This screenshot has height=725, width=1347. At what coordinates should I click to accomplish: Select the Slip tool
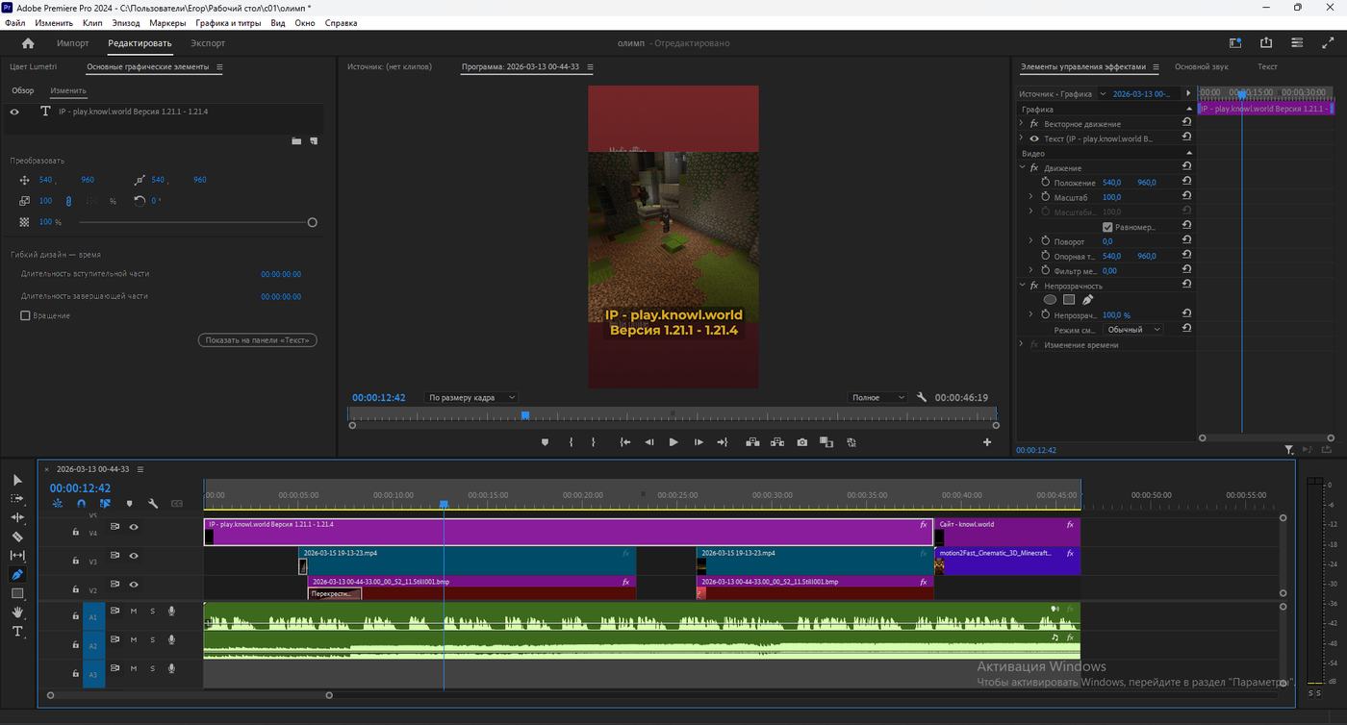click(17, 555)
